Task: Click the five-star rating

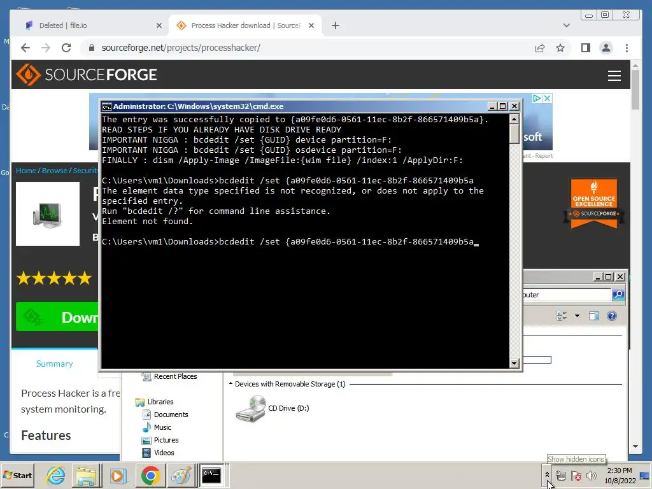Action: click(x=53, y=278)
